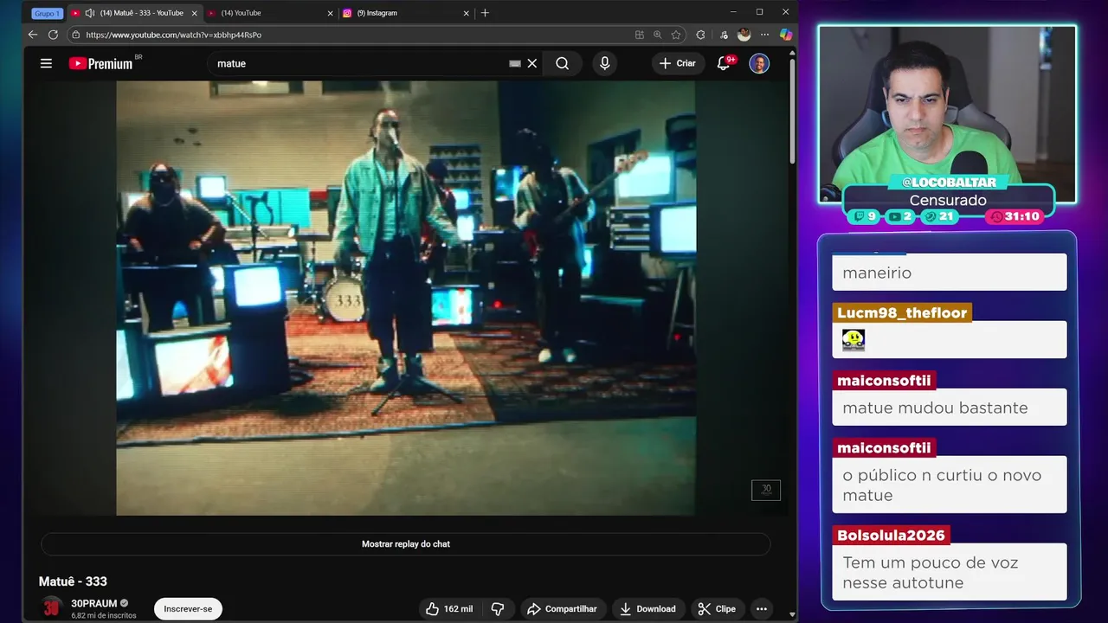Open the YouTube account avatar menu
Screen dimensions: 1108x623
point(759,63)
